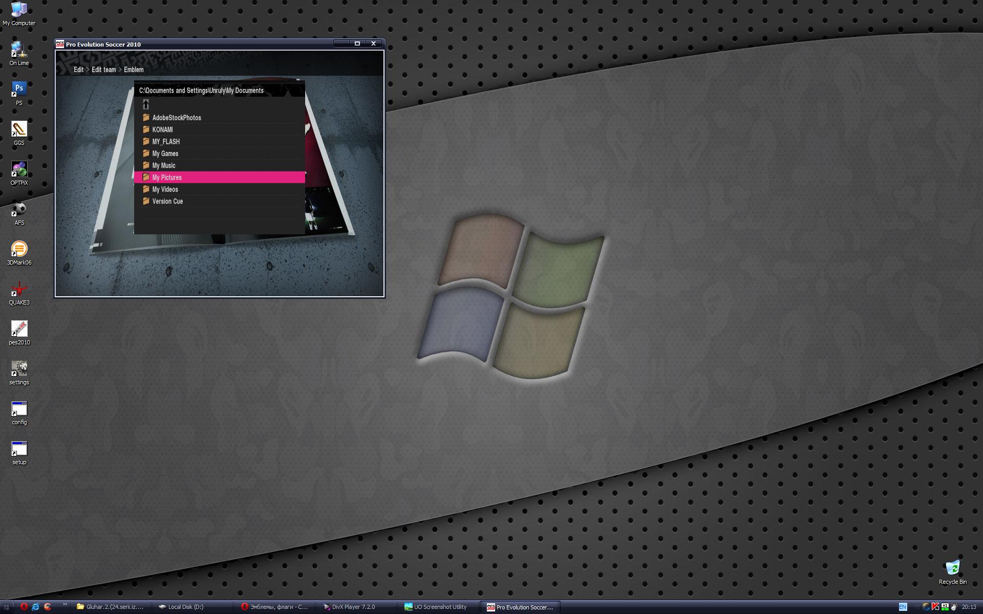Open the Recycle Bin

(952, 568)
